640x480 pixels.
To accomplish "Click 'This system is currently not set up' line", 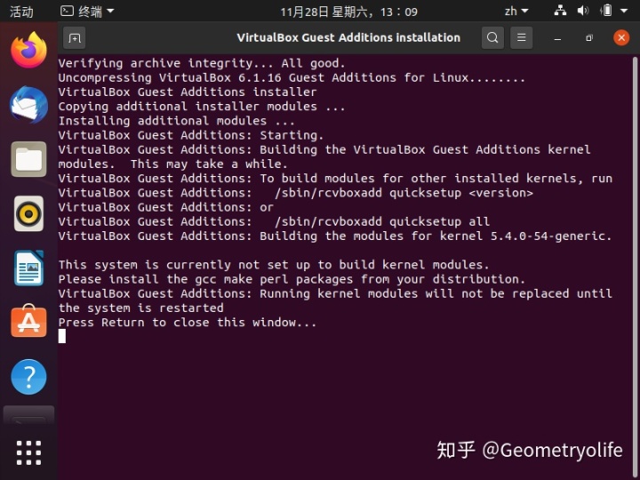I will pyautogui.click(x=274, y=265).
